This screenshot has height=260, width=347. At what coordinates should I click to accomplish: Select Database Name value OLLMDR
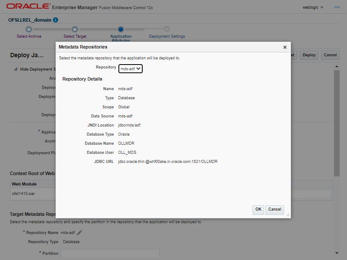(x=126, y=143)
